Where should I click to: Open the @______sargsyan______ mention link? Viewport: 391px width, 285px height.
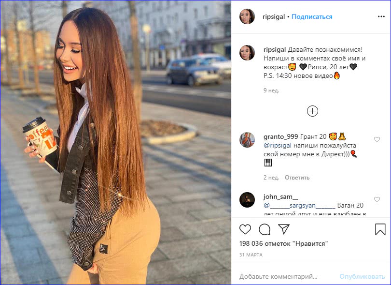pyautogui.click(x=299, y=206)
